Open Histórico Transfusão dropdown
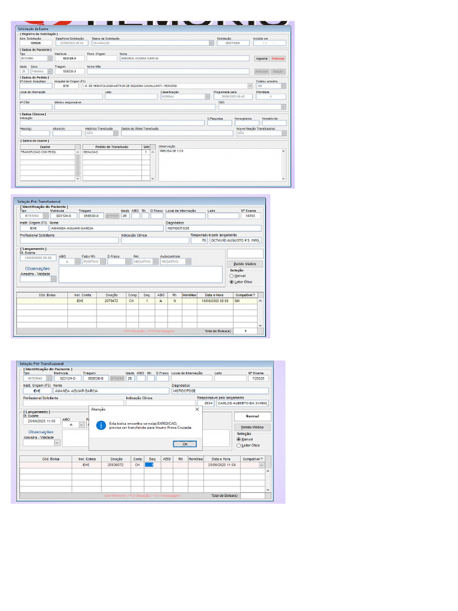This screenshot has width=458, height=611. tap(116, 133)
